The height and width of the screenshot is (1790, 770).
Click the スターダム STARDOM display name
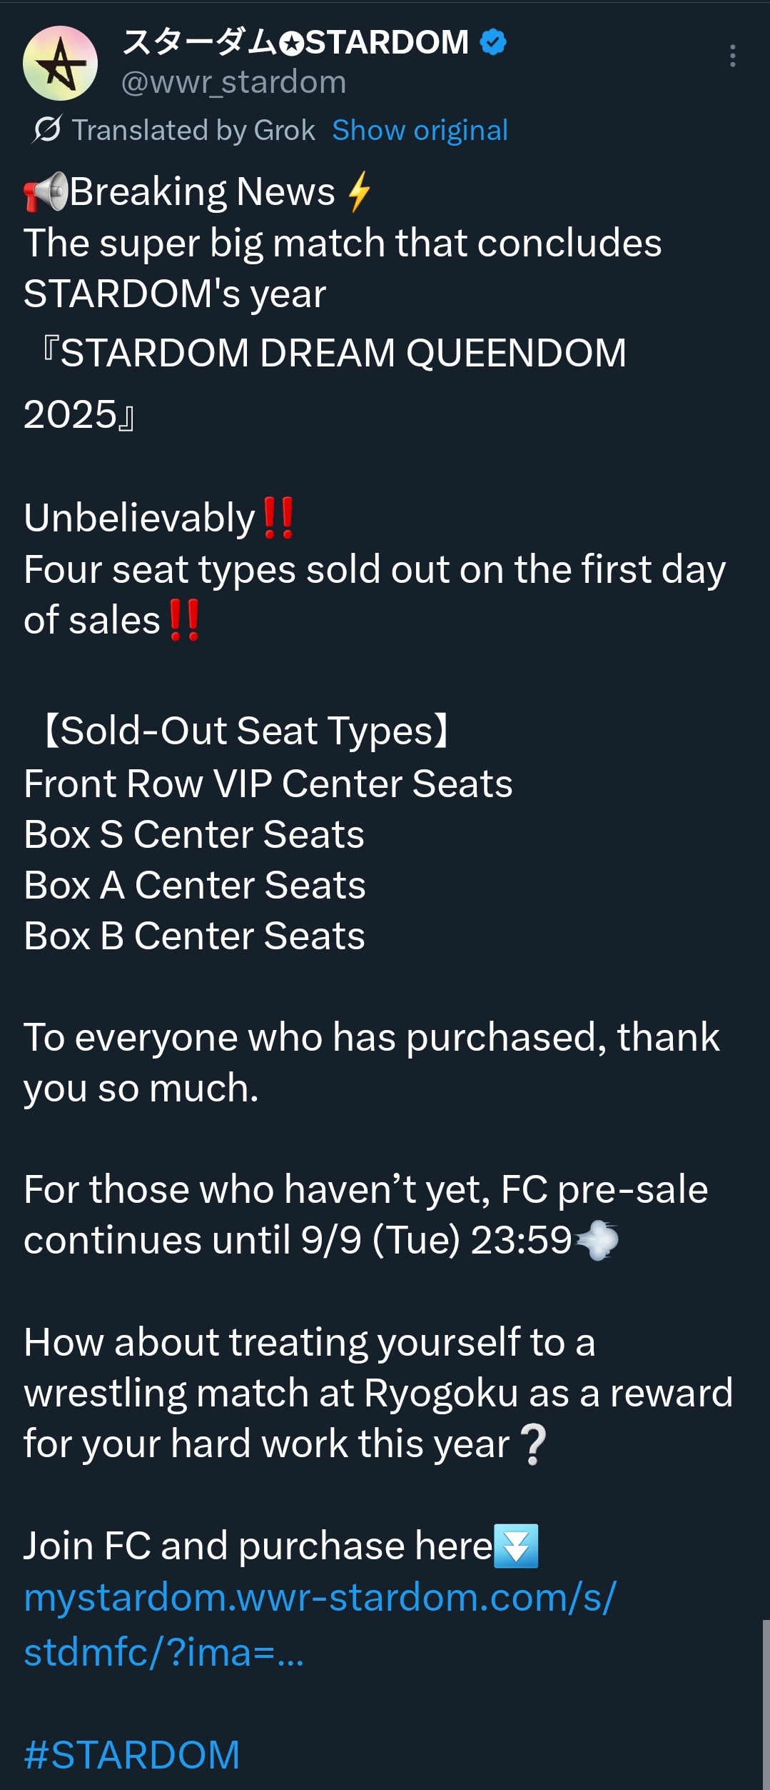(x=295, y=42)
